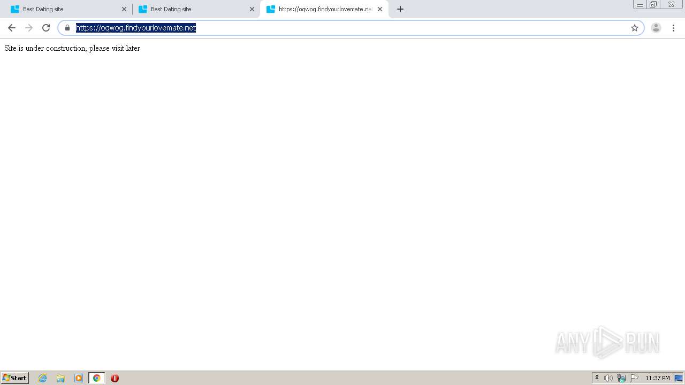Open the red Opera icon in taskbar
Viewport: 685px width, 385px height.
point(115,378)
